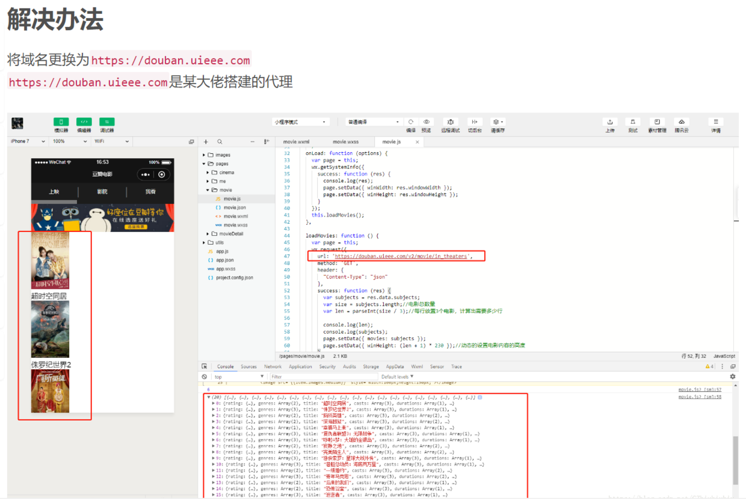Tap the 影院 tab in simulator
The height and width of the screenshot is (499, 746).
tap(102, 192)
